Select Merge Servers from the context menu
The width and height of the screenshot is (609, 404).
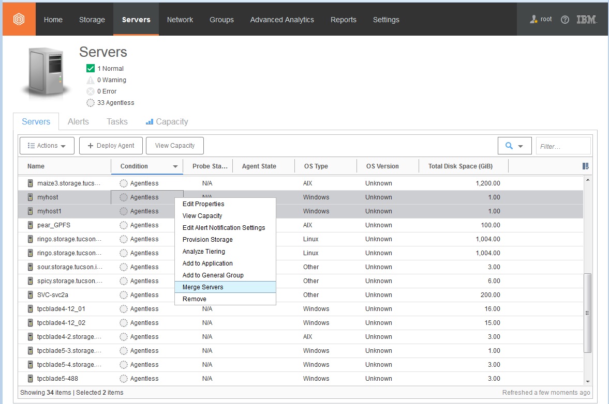[202, 287]
